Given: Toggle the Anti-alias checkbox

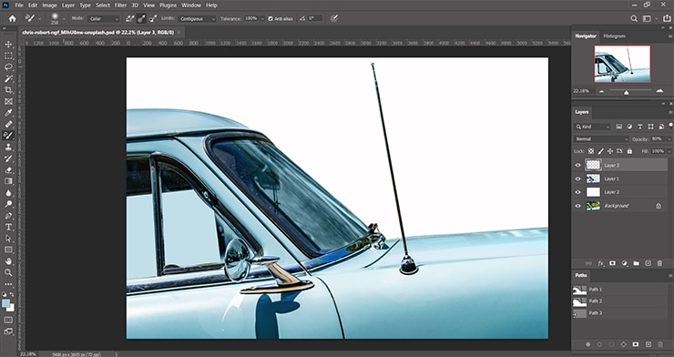Looking at the screenshot, I should 271,19.
